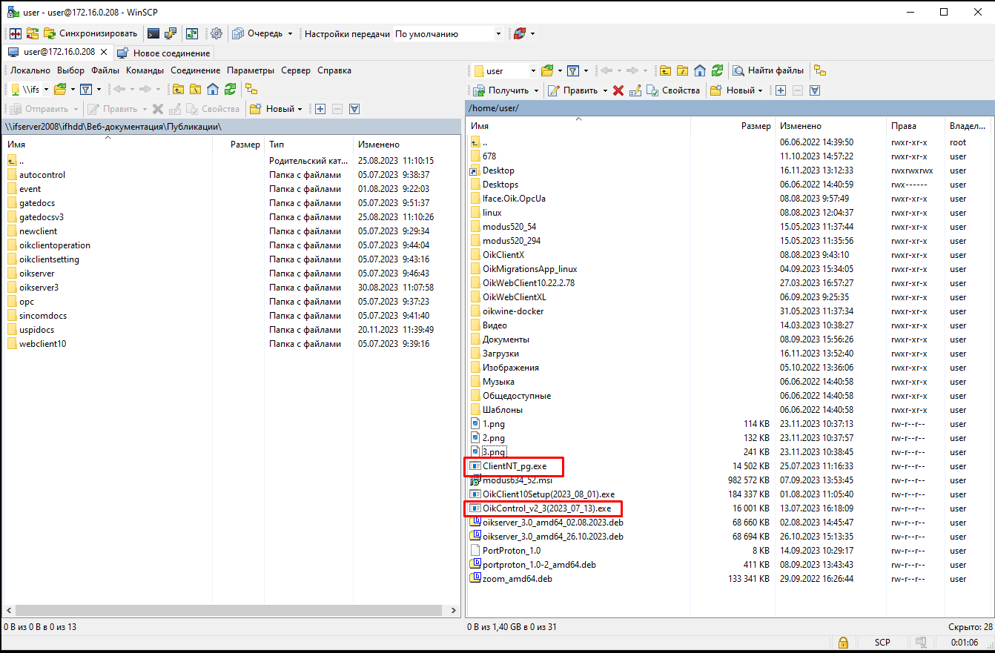Click the remote rename icon

(x=635, y=90)
